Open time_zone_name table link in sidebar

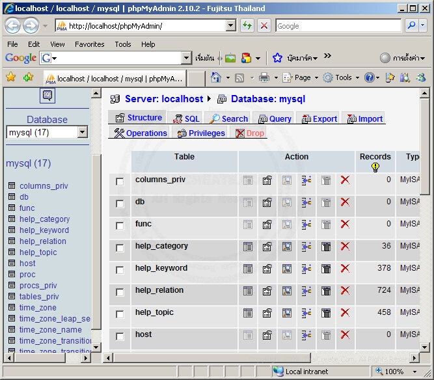51,330
